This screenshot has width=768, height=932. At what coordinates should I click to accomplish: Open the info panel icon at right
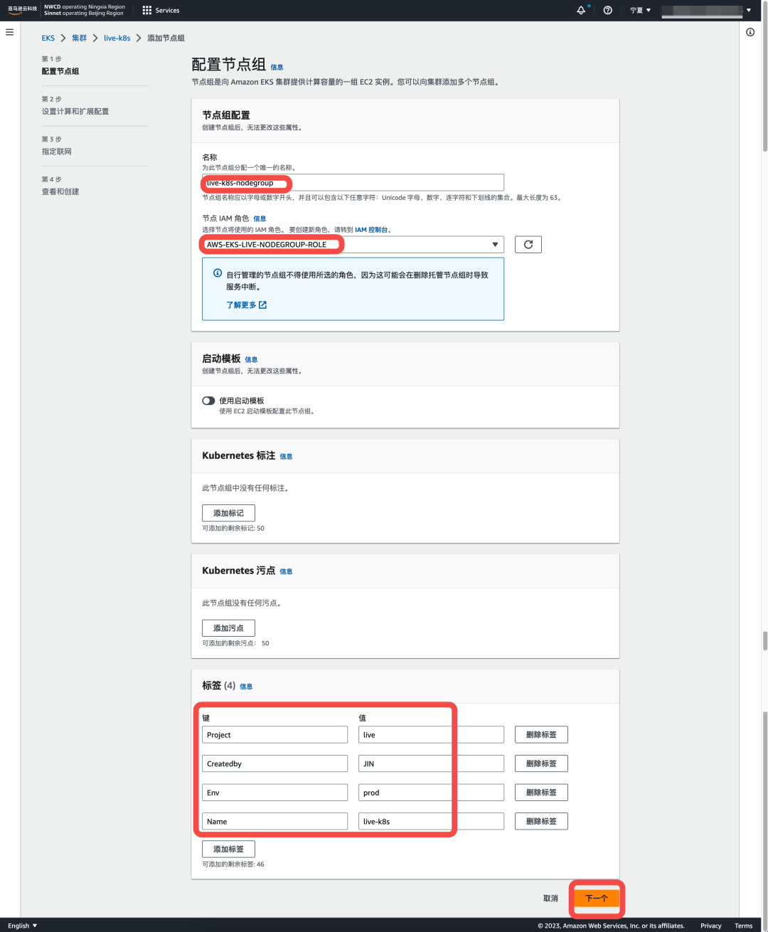click(x=750, y=32)
